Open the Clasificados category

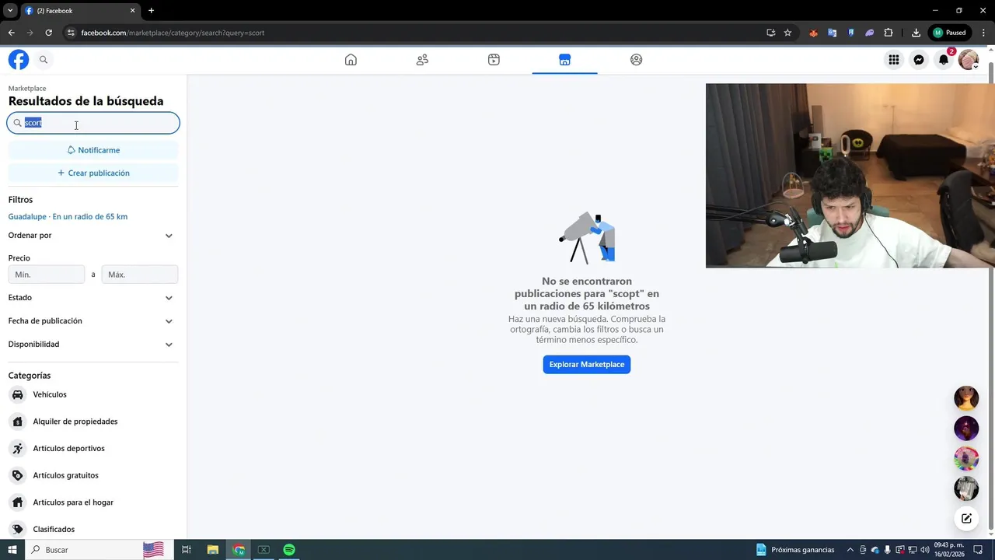pyautogui.click(x=93, y=529)
